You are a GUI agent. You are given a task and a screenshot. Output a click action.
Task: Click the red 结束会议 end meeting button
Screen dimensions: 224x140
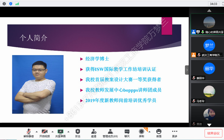click(x=213, y=133)
